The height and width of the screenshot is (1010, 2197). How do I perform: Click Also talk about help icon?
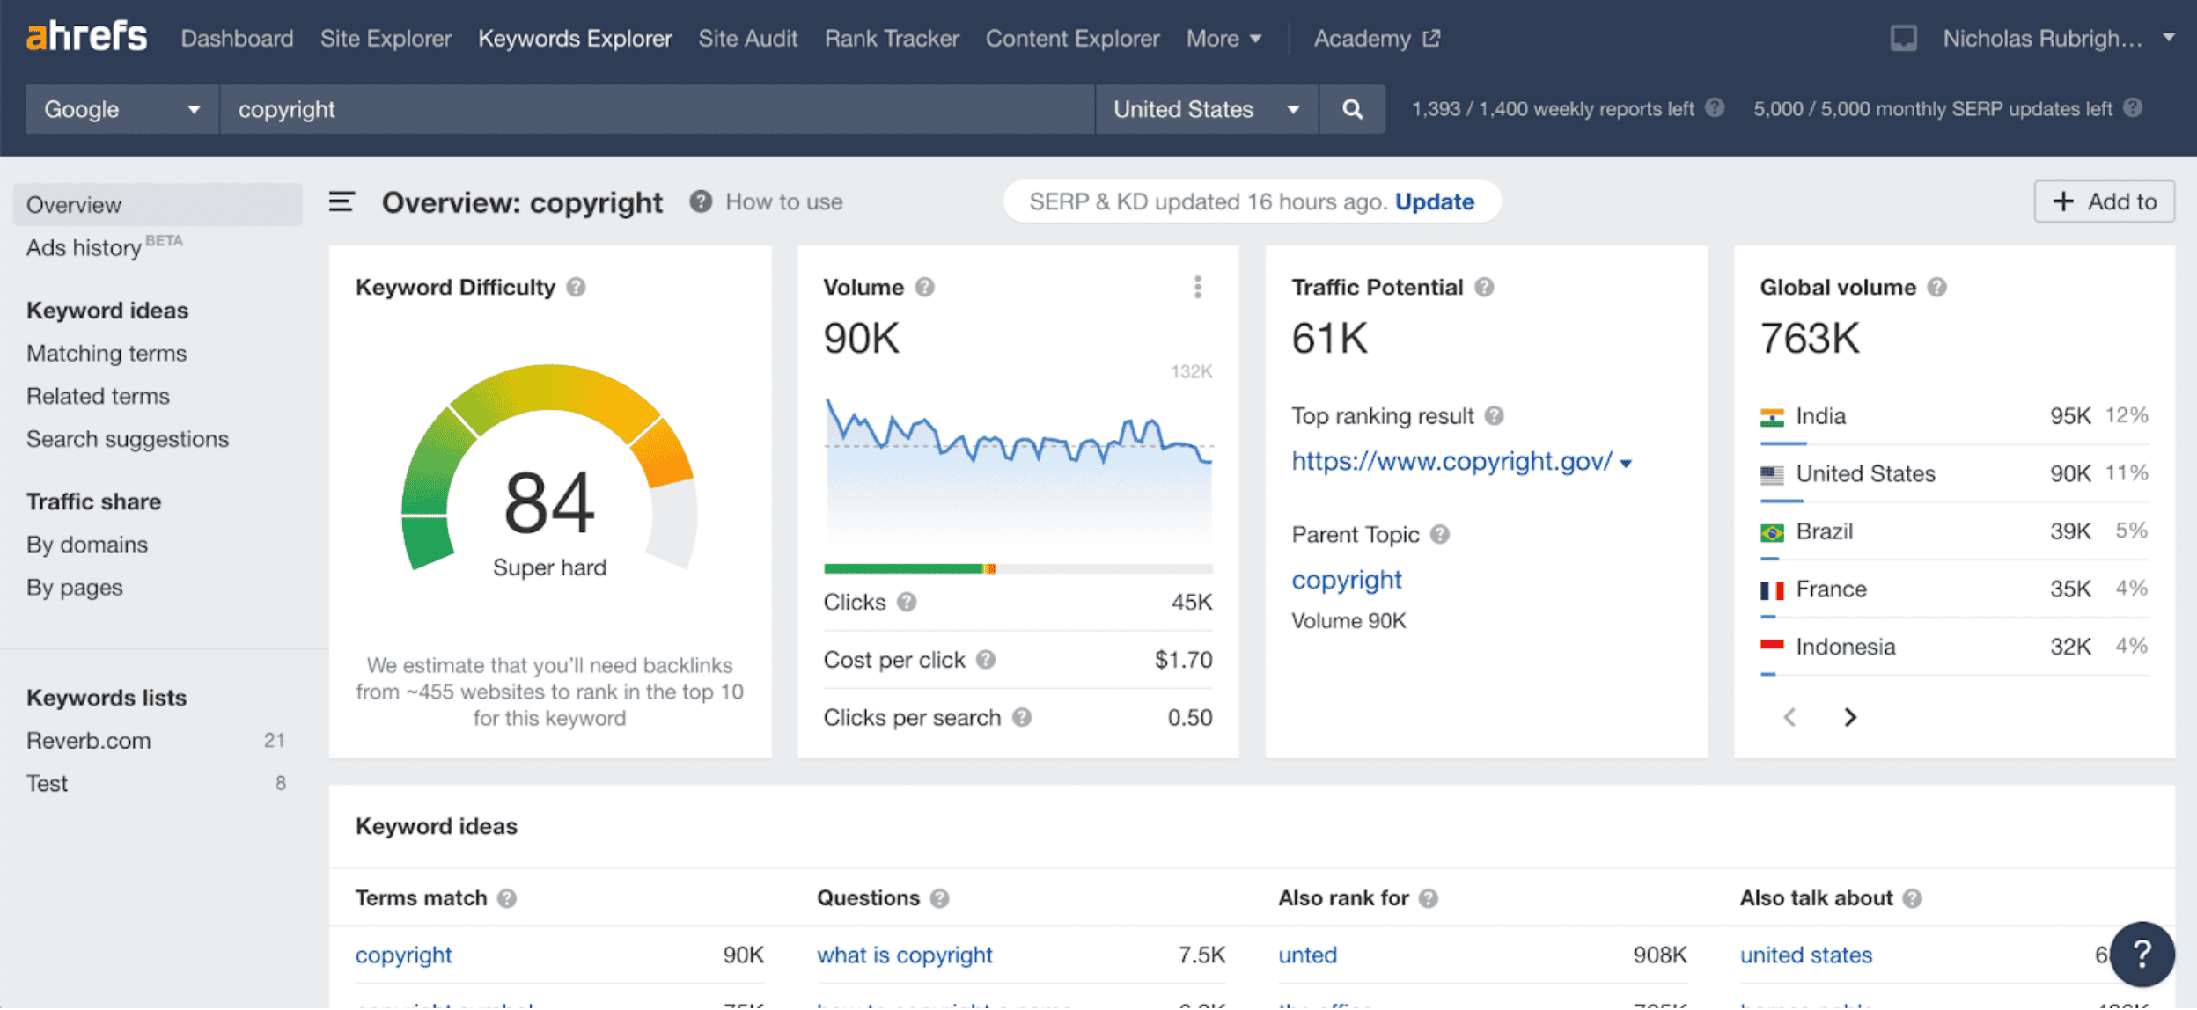[x=1912, y=898]
